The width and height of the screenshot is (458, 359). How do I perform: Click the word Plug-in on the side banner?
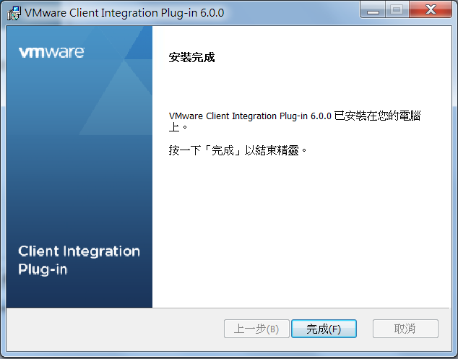[43, 269]
